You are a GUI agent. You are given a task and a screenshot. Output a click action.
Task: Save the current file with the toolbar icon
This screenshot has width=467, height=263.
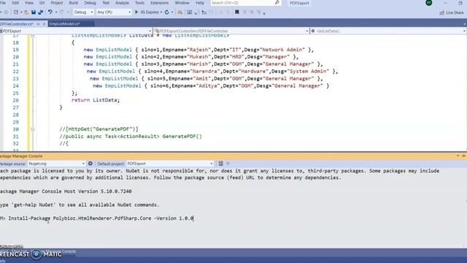[x=34, y=12]
